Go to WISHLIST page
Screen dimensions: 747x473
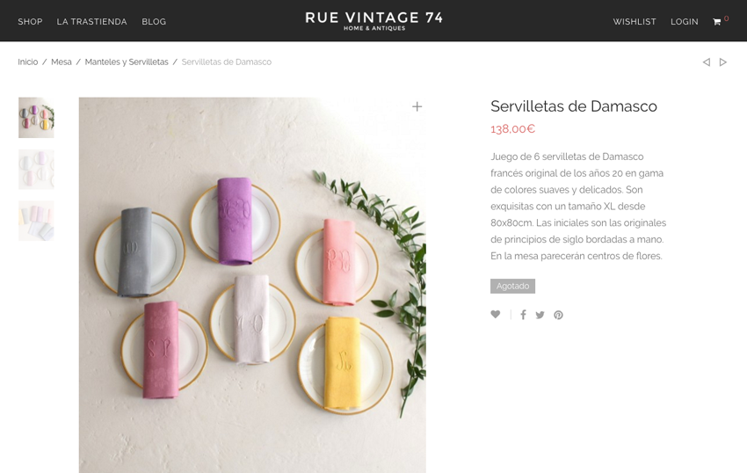tap(635, 21)
